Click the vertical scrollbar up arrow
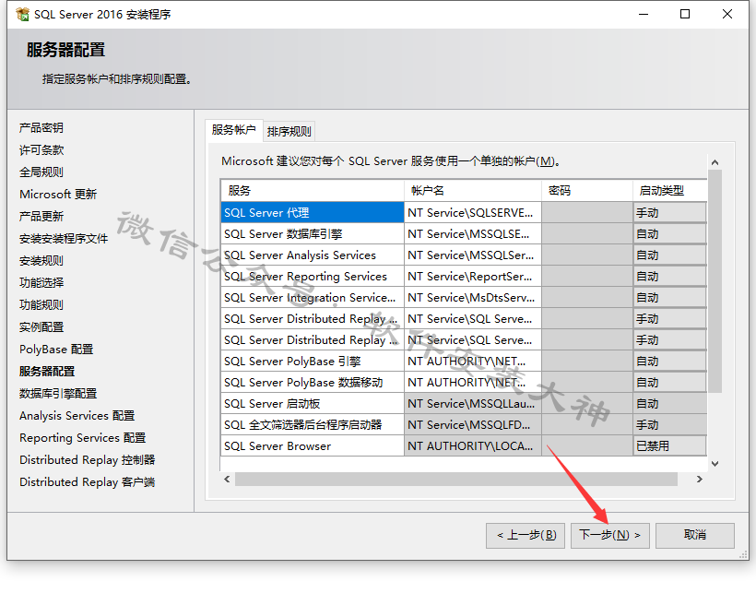This screenshot has width=756, height=605. 715,162
